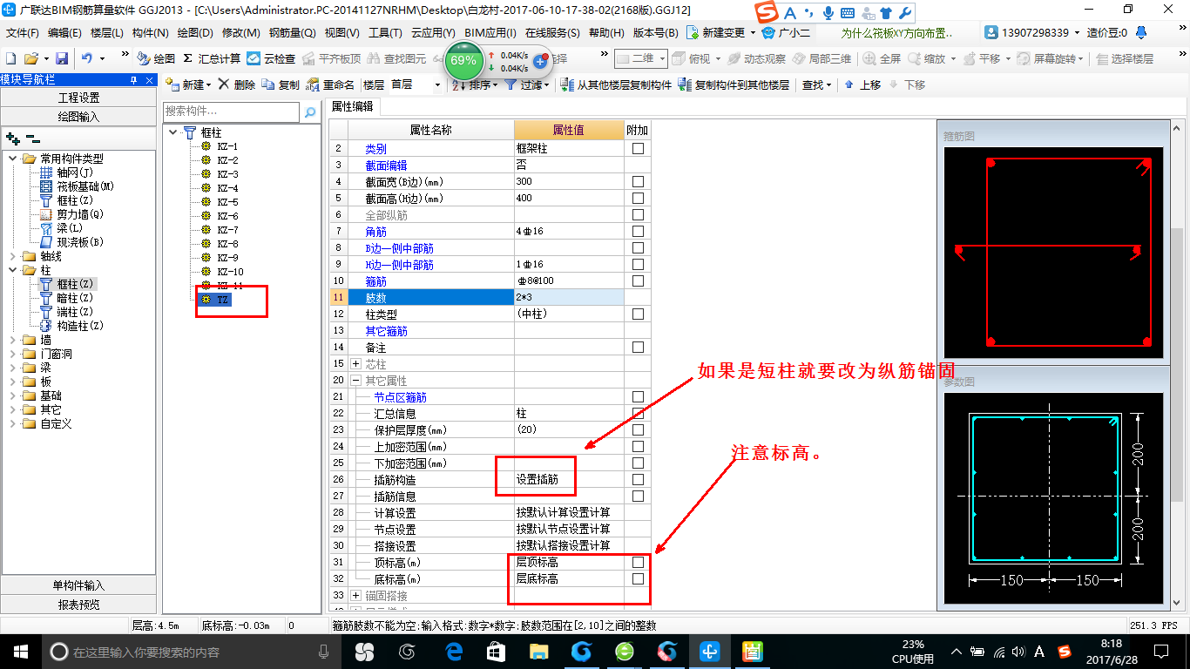Toggle 附加 checkbox for 类别 row

638,149
